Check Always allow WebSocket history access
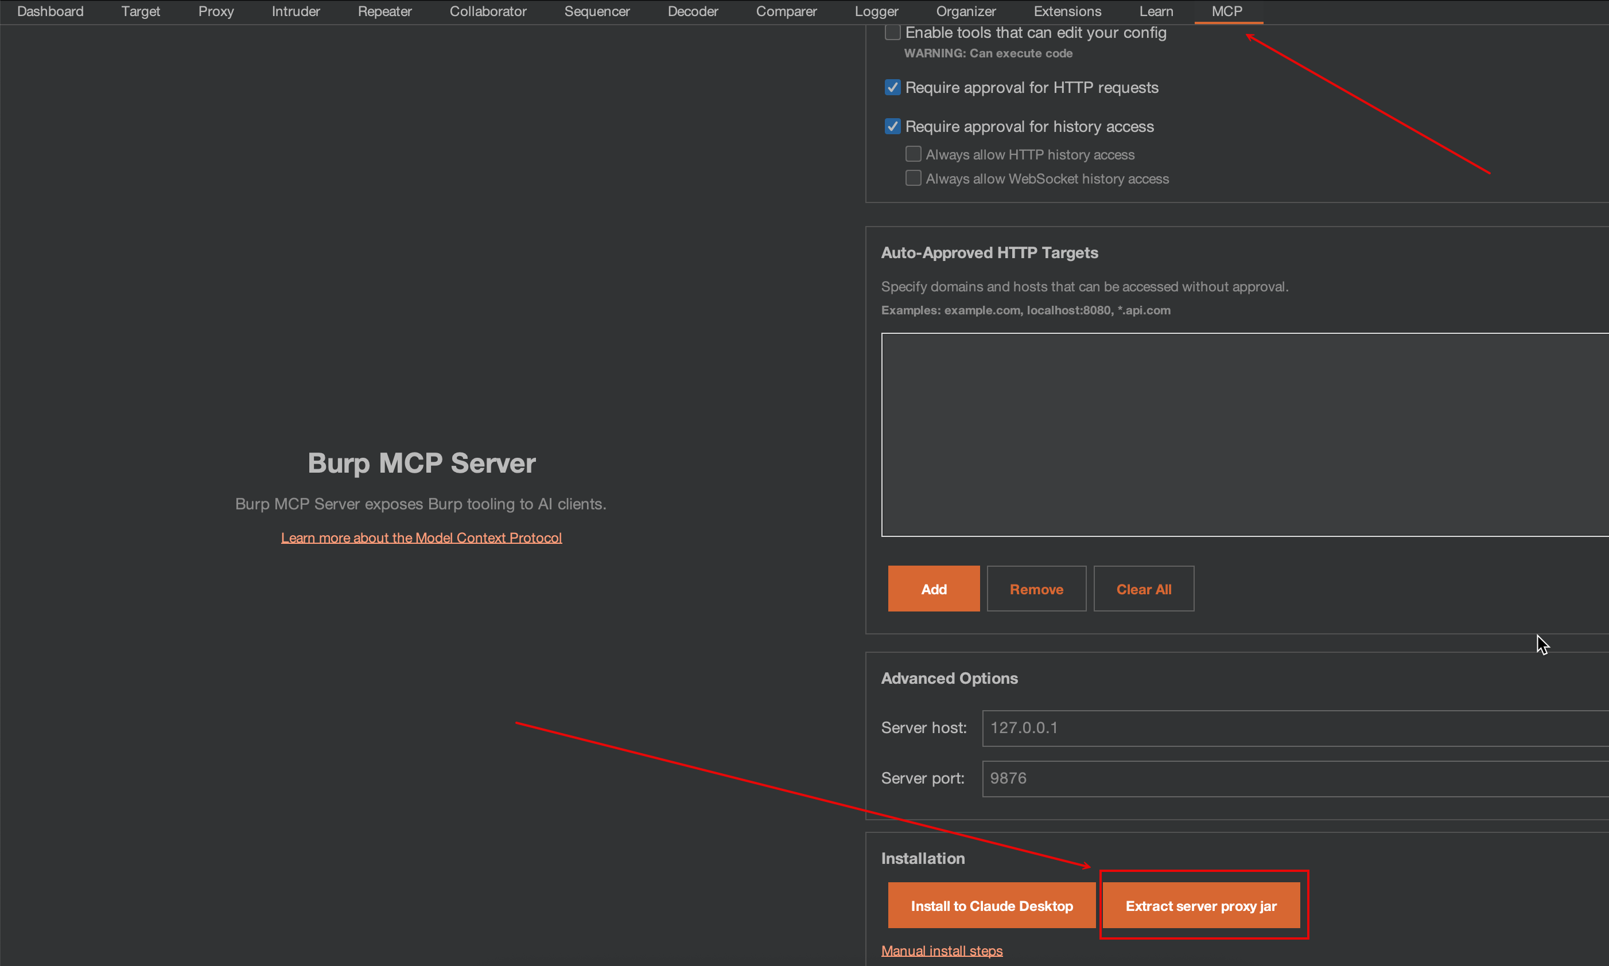This screenshot has width=1609, height=966. (913, 178)
